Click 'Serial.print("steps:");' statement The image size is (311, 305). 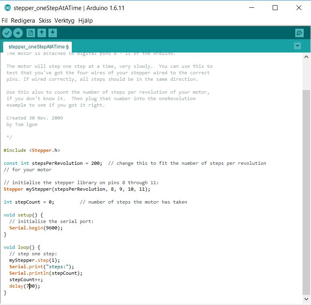42,267
